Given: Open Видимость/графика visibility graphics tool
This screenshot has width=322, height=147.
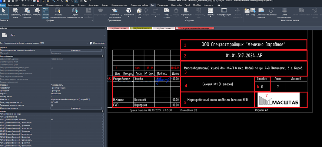Looking at the screenshot, I should pos(27,13).
